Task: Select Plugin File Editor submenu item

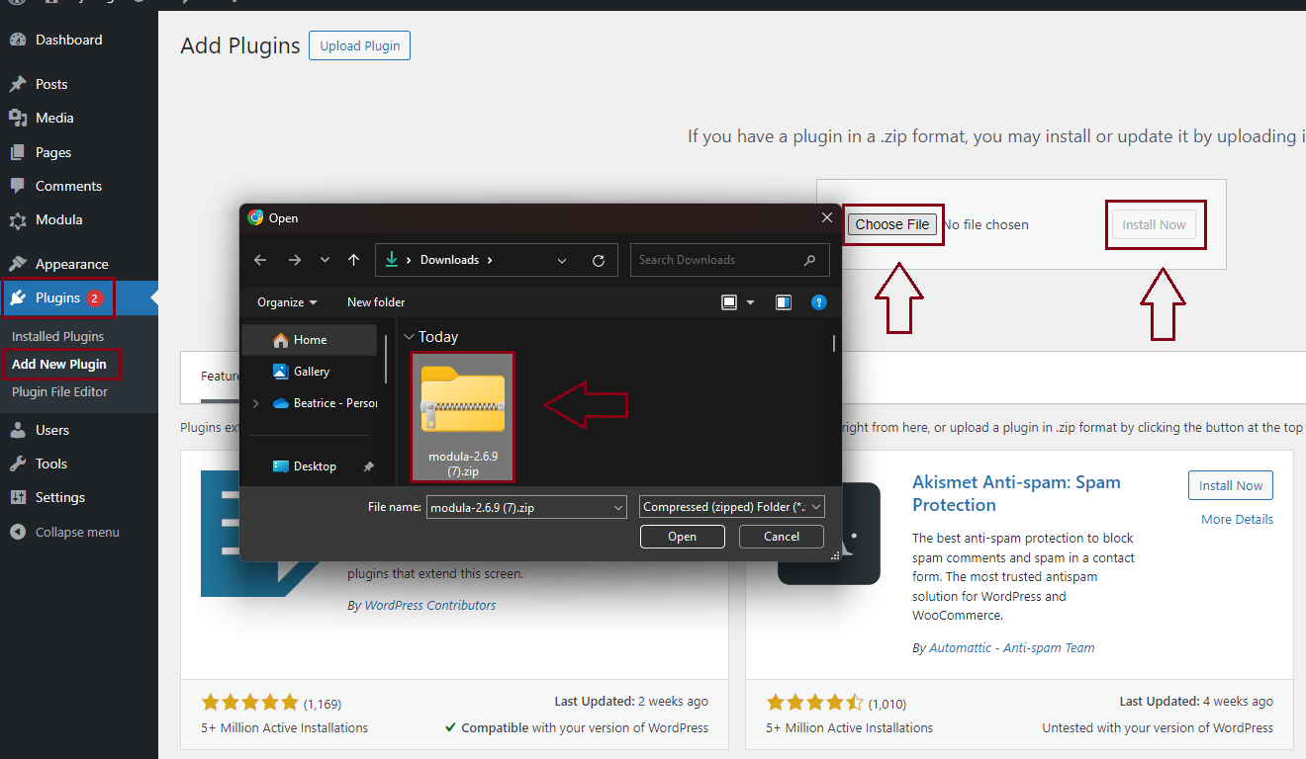Action: point(59,392)
